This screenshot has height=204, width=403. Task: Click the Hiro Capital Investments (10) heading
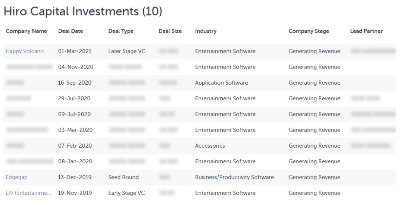click(x=83, y=12)
